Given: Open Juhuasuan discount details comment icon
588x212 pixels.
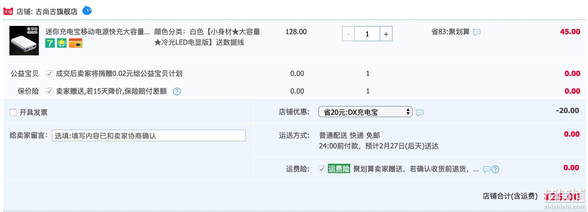Looking at the screenshot, I should pos(477,32).
